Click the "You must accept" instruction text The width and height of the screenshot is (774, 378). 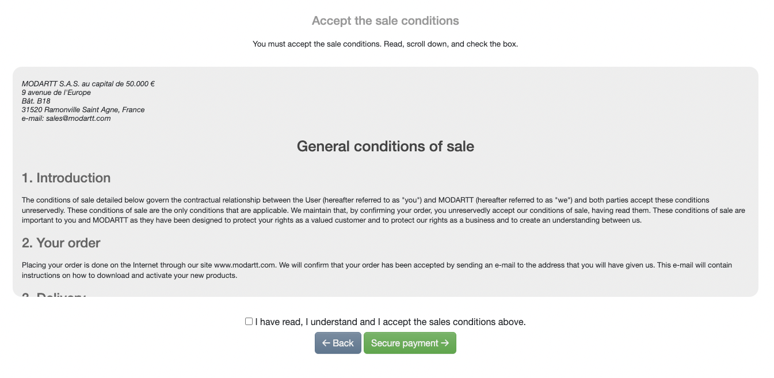pos(385,44)
